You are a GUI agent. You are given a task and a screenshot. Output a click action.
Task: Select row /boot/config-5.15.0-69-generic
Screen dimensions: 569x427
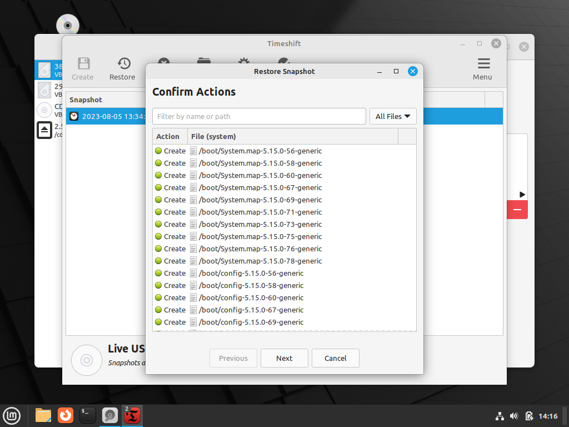(284, 322)
